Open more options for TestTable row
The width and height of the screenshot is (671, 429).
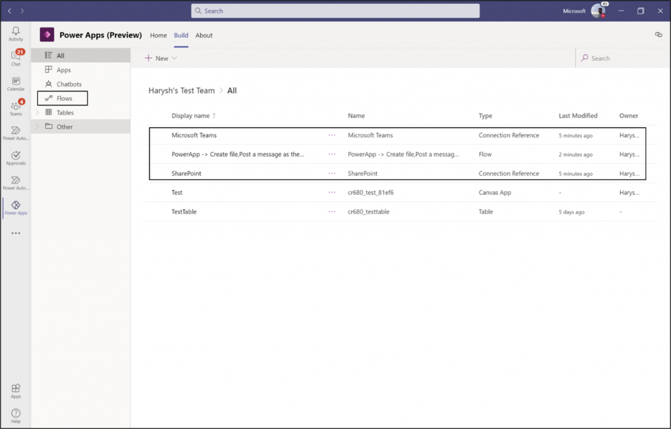(332, 212)
